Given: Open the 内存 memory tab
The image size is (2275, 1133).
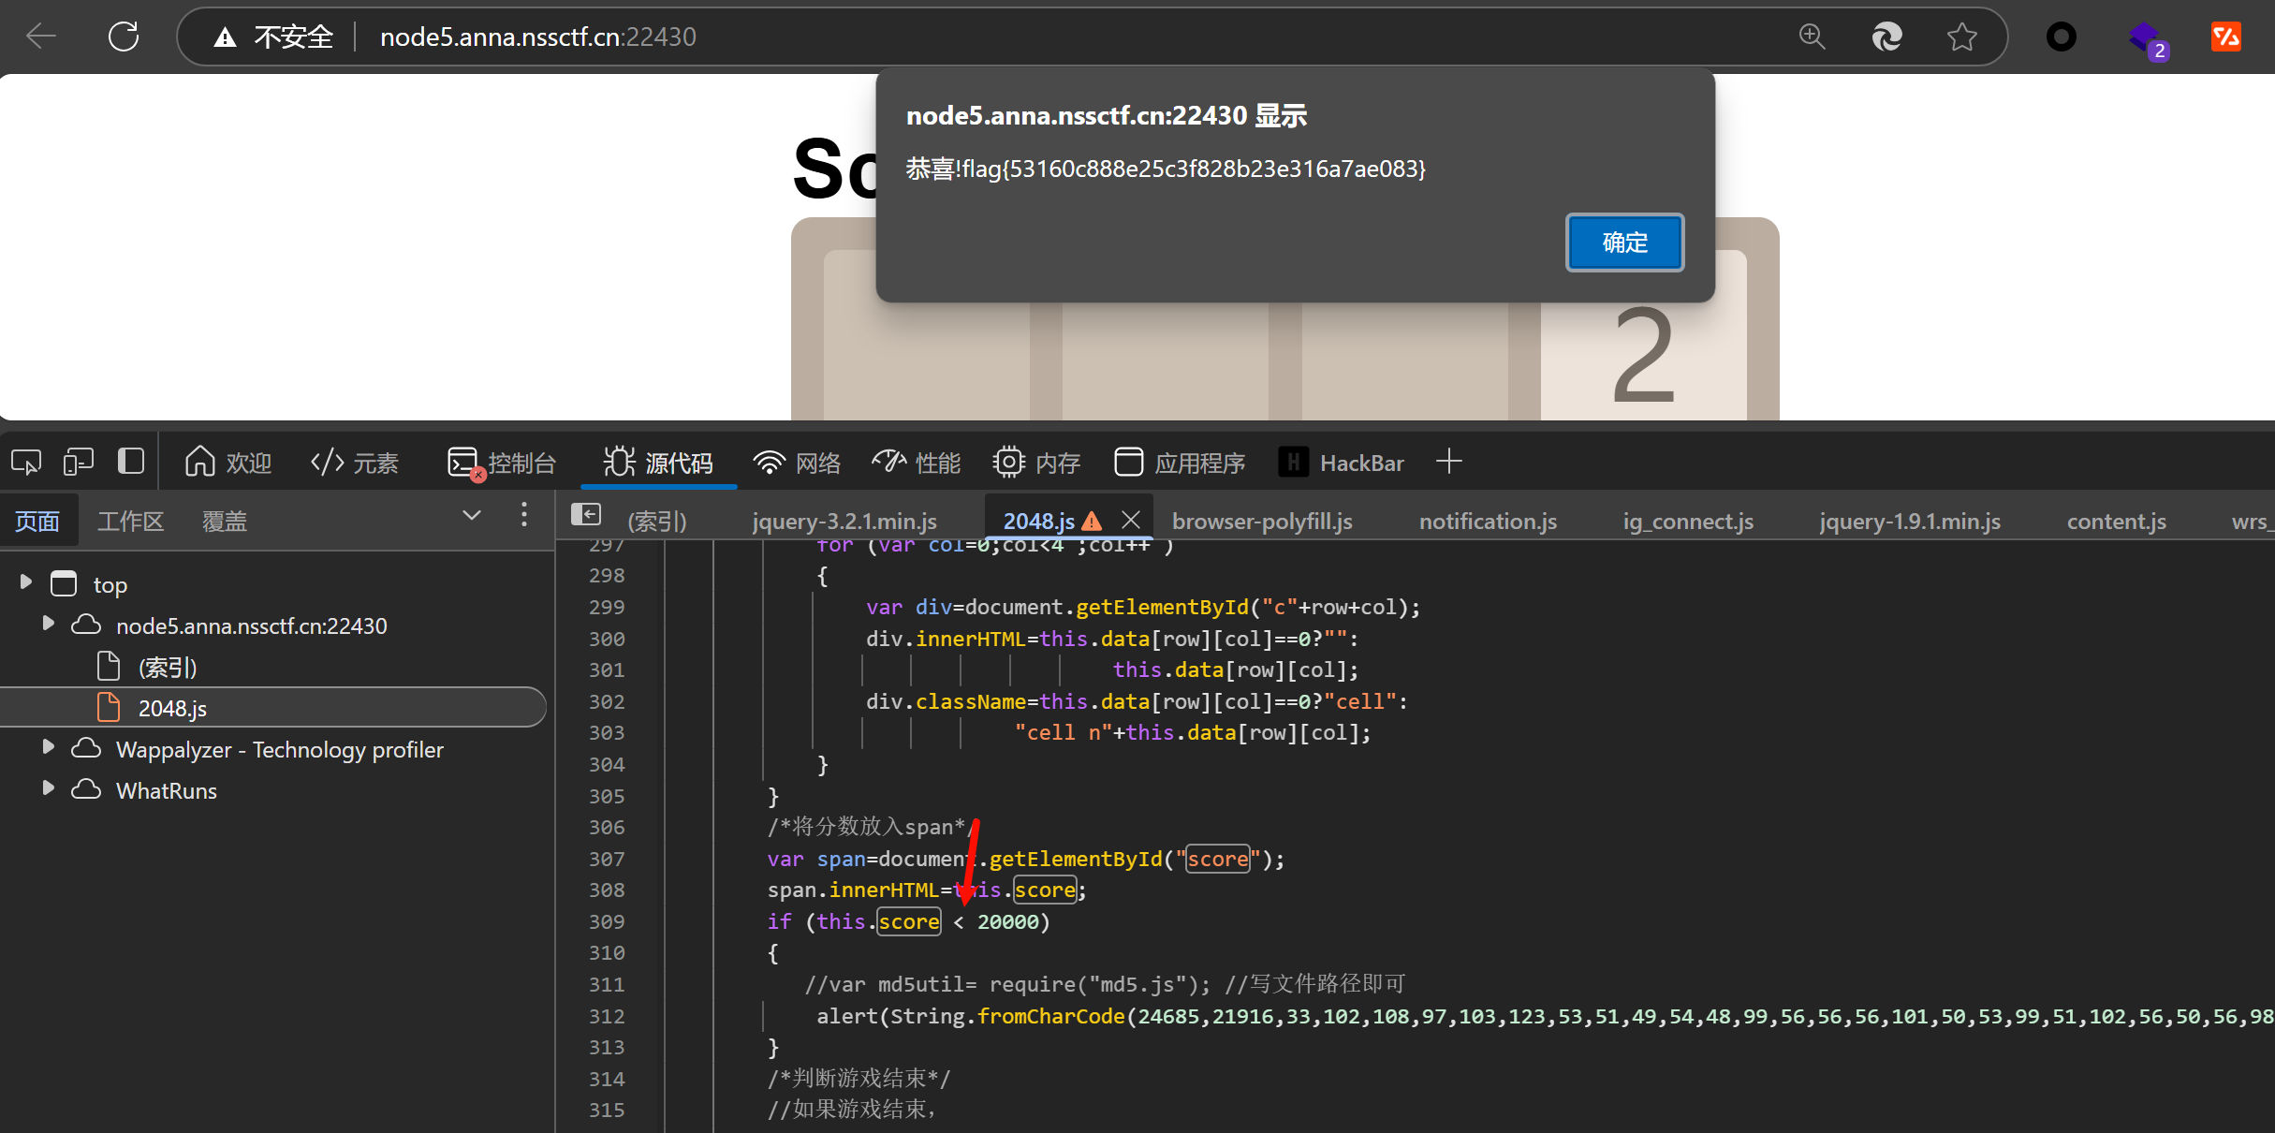Looking at the screenshot, I should pos(1036,463).
